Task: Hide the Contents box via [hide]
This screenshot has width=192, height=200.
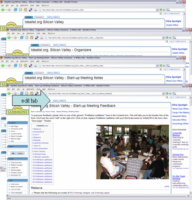Action: pyautogui.click(x=46, y=126)
